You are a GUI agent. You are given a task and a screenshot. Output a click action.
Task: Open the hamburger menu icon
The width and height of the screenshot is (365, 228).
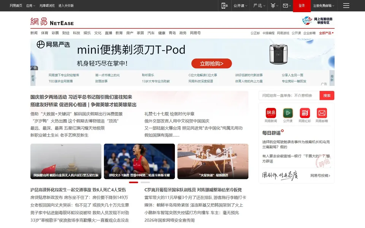click(346, 6)
